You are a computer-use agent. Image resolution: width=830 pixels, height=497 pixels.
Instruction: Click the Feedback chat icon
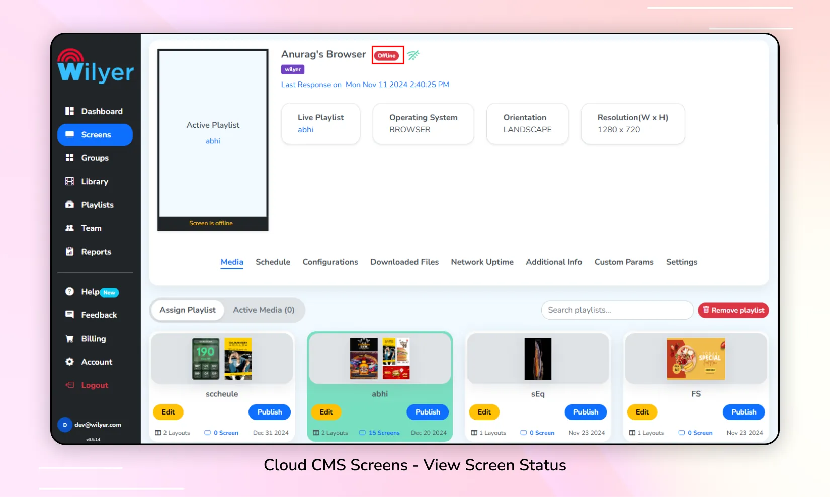[69, 315]
